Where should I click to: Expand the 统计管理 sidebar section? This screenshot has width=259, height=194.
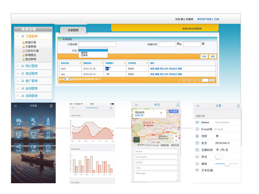pyautogui.click(x=33, y=66)
